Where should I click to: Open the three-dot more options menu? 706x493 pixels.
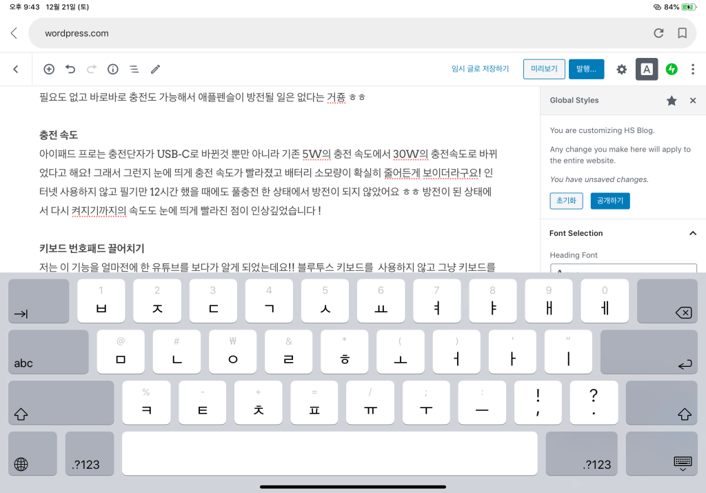pos(693,69)
